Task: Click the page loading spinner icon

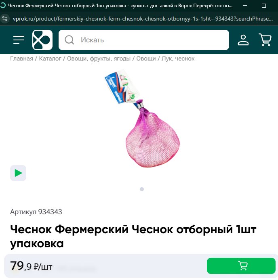Action: pos(3,6)
